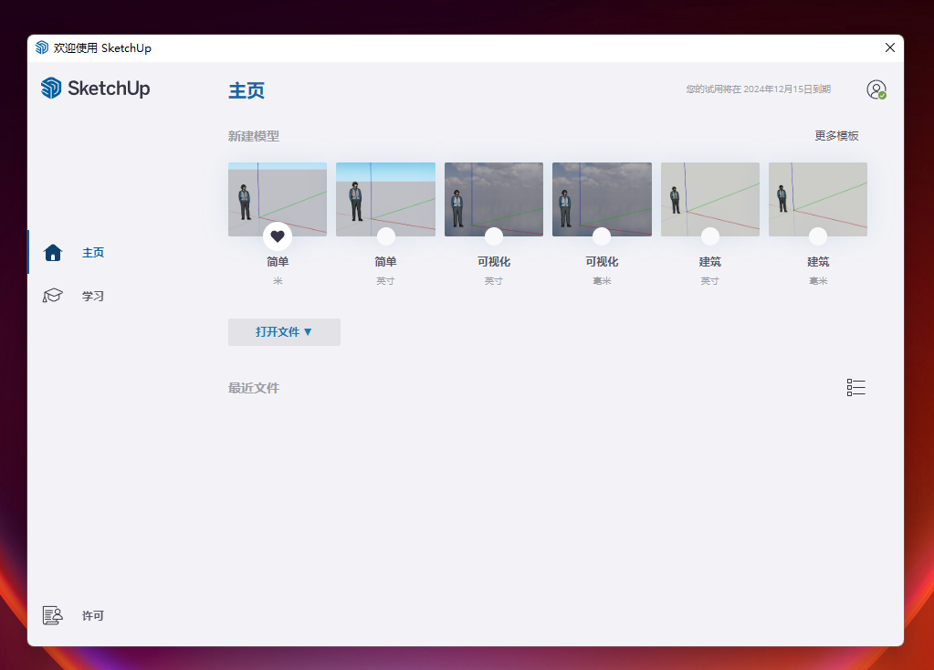Expand the 打开文件 dropdown
The width and height of the screenshot is (934, 670).
284,332
